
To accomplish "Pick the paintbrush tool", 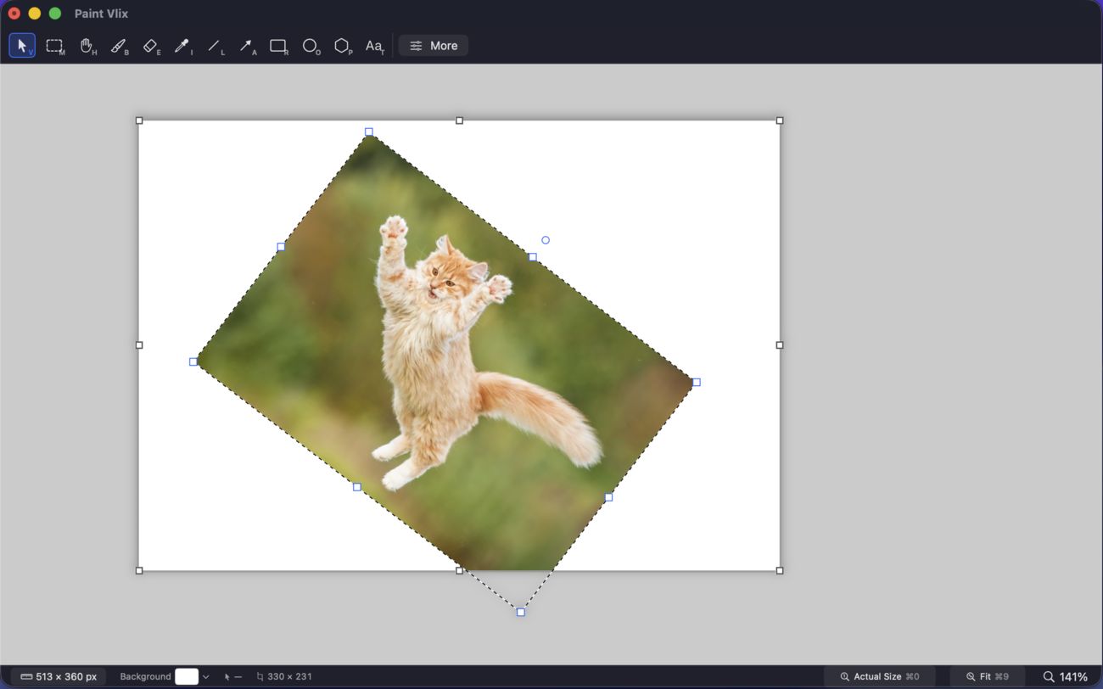I will tap(120, 46).
